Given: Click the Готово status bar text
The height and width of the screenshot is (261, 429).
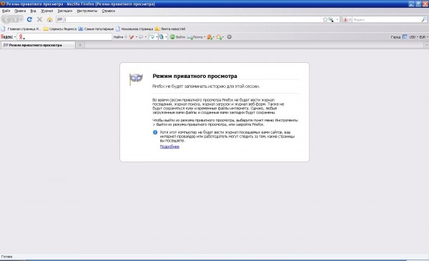Looking at the screenshot, I should click(x=7, y=257).
